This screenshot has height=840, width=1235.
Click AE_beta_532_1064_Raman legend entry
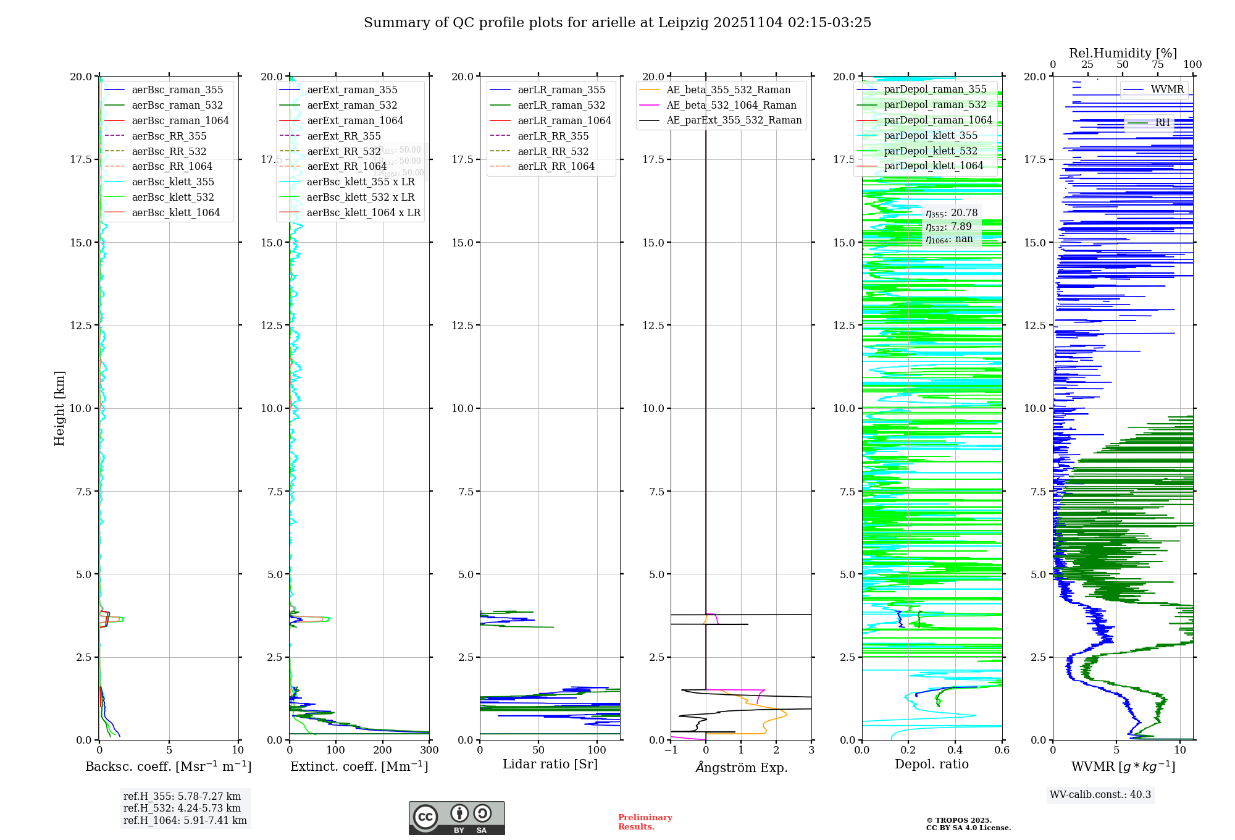tap(731, 106)
